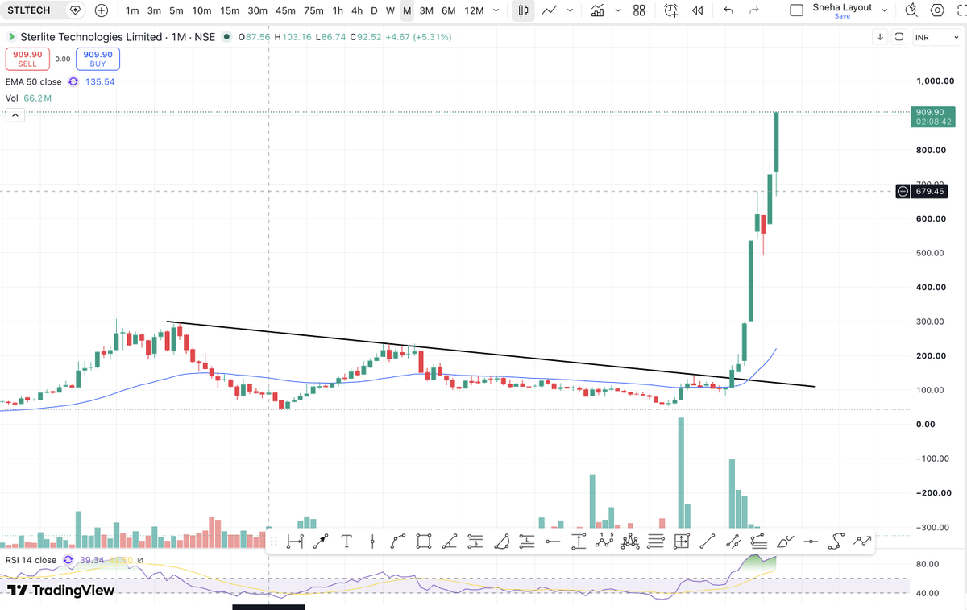Select the brush drawing tool
967x610 pixels.
pos(785,542)
